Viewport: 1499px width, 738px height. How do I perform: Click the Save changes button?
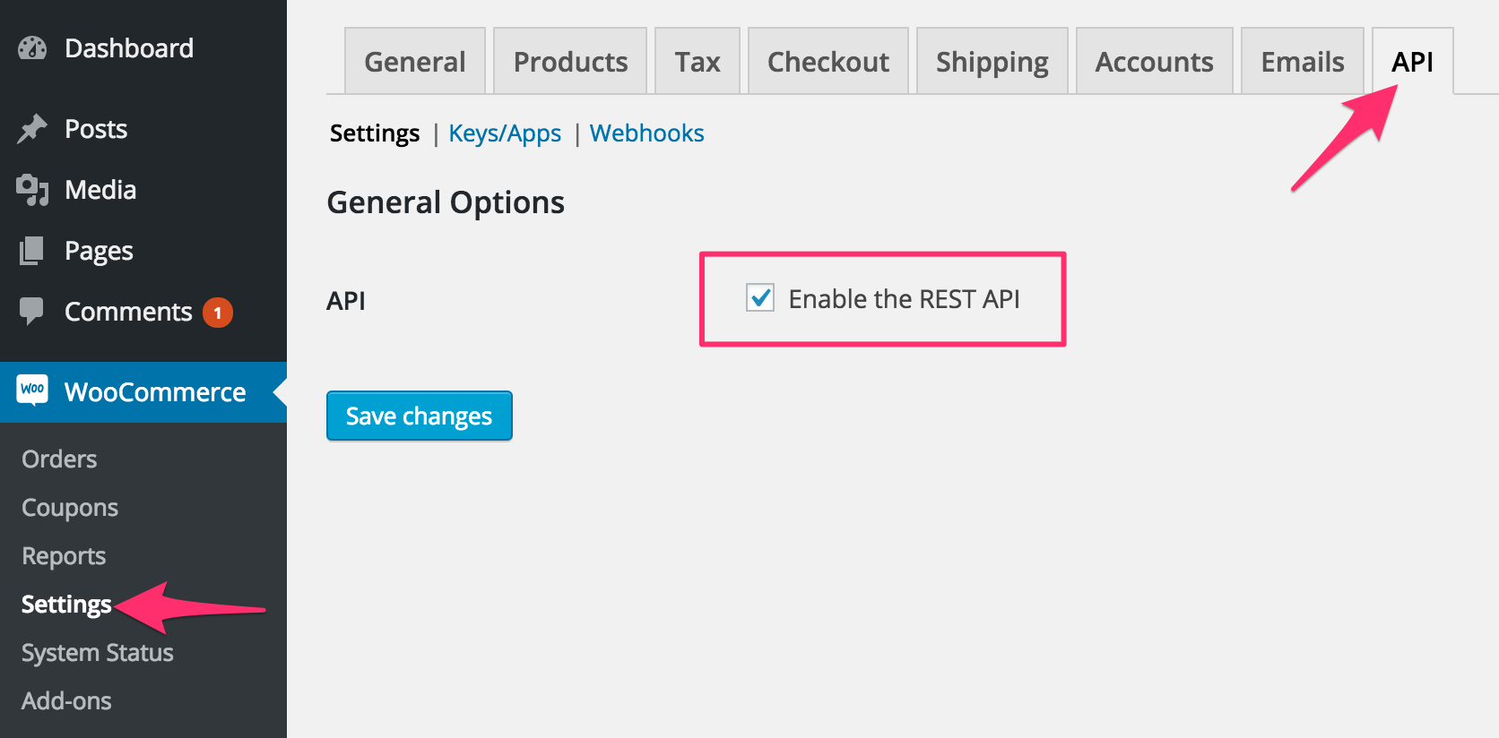pos(420,416)
